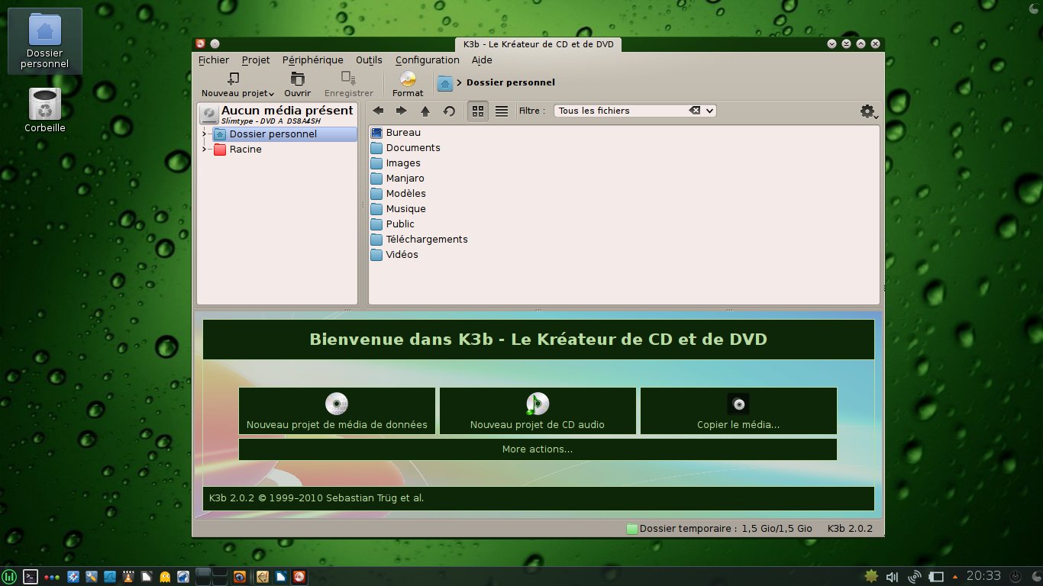Clear the filter combo box text
Screen dimensions: 1043x586
tap(694, 111)
